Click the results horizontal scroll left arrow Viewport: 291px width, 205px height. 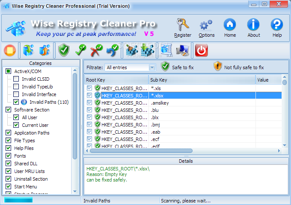pyautogui.click(x=87, y=151)
